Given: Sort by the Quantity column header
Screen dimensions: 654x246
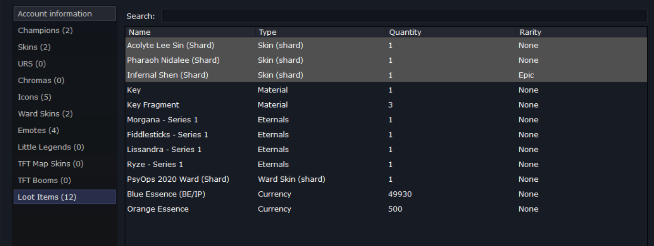Looking at the screenshot, I should coord(452,32).
